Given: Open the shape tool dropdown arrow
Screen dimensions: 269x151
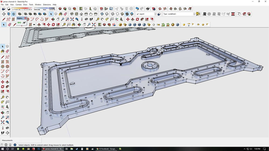Looking at the screenshot, I should (34, 25).
